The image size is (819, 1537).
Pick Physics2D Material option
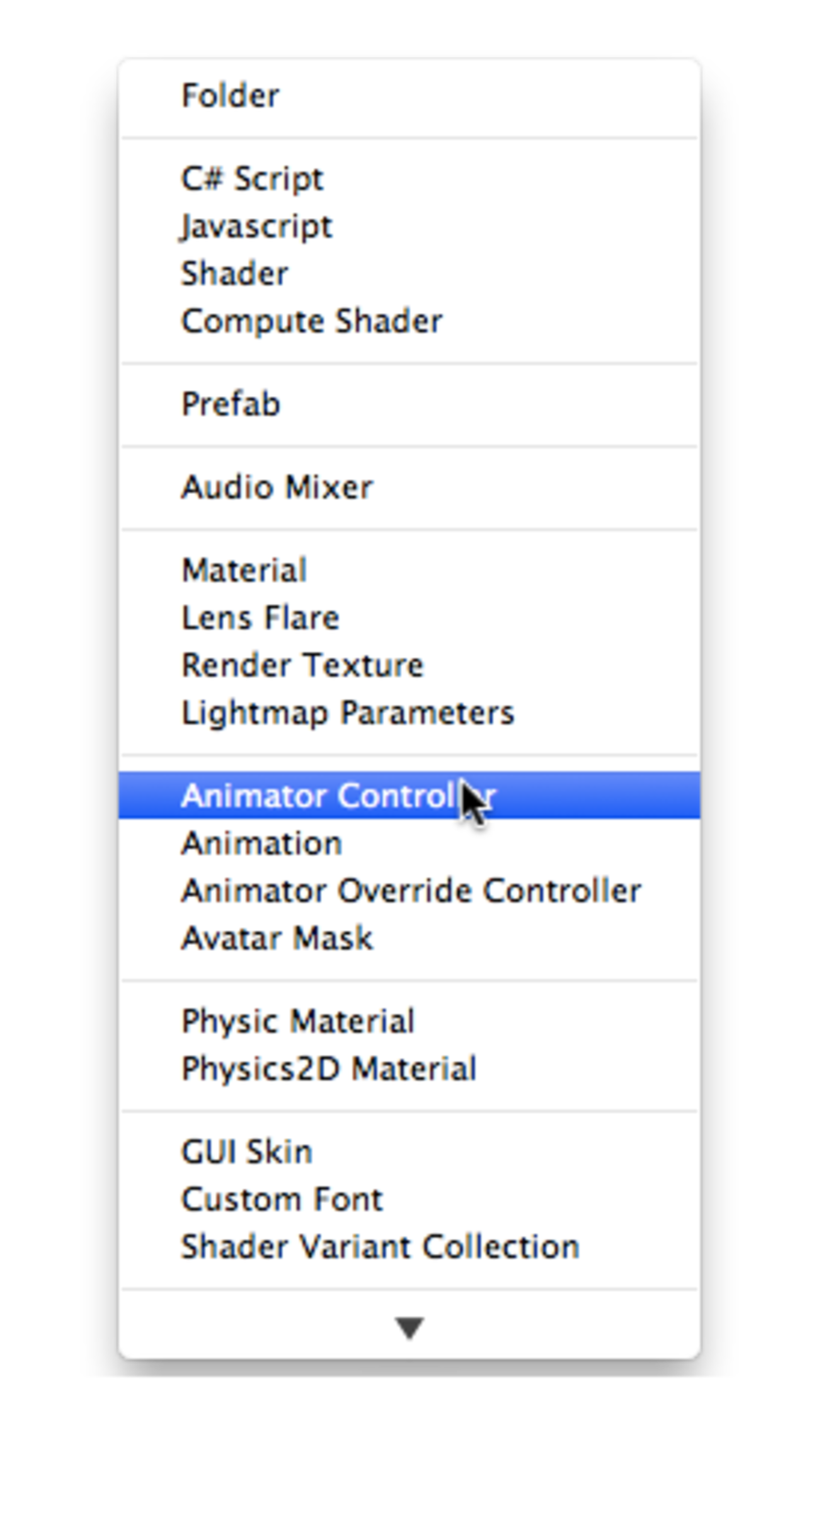(x=329, y=1069)
